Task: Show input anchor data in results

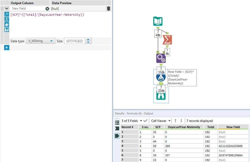Action: (117, 129)
